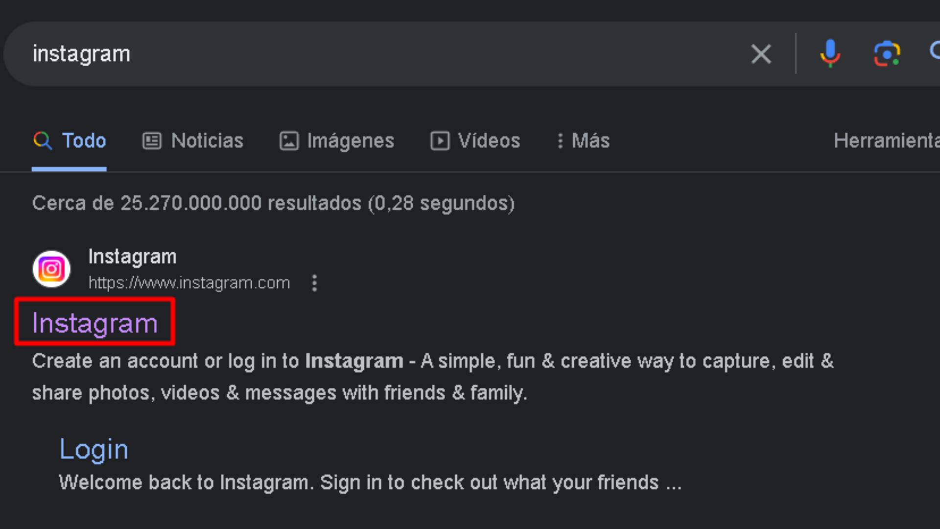Select the play icon next to Vídeos
Screen dimensions: 940x529
pyautogui.click(x=440, y=141)
